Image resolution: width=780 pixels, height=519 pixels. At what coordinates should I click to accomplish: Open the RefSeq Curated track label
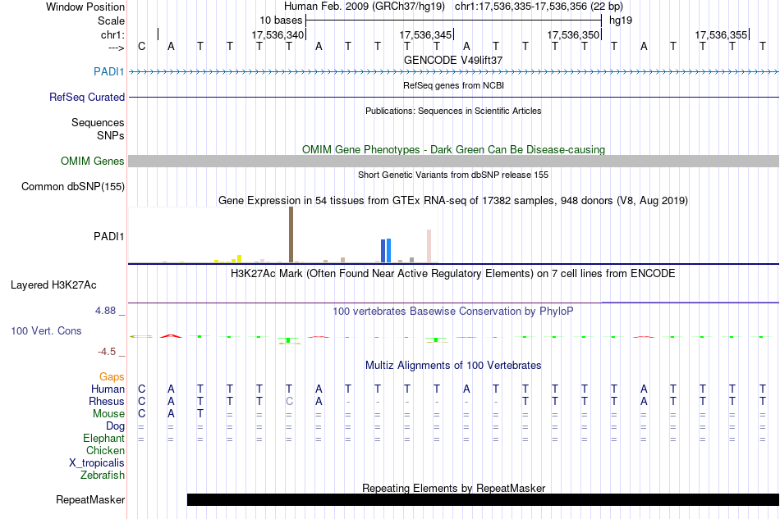pyautogui.click(x=86, y=97)
